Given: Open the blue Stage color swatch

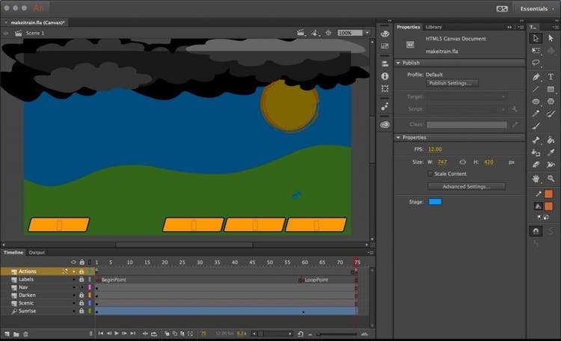Looking at the screenshot, I should (435, 202).
